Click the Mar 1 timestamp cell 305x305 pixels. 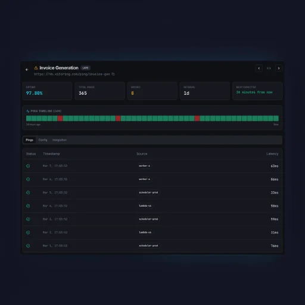point(55,245)
